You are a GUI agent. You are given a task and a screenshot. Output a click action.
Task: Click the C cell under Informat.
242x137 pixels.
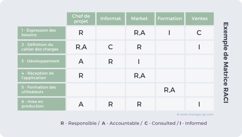click(x=111, y=47)
